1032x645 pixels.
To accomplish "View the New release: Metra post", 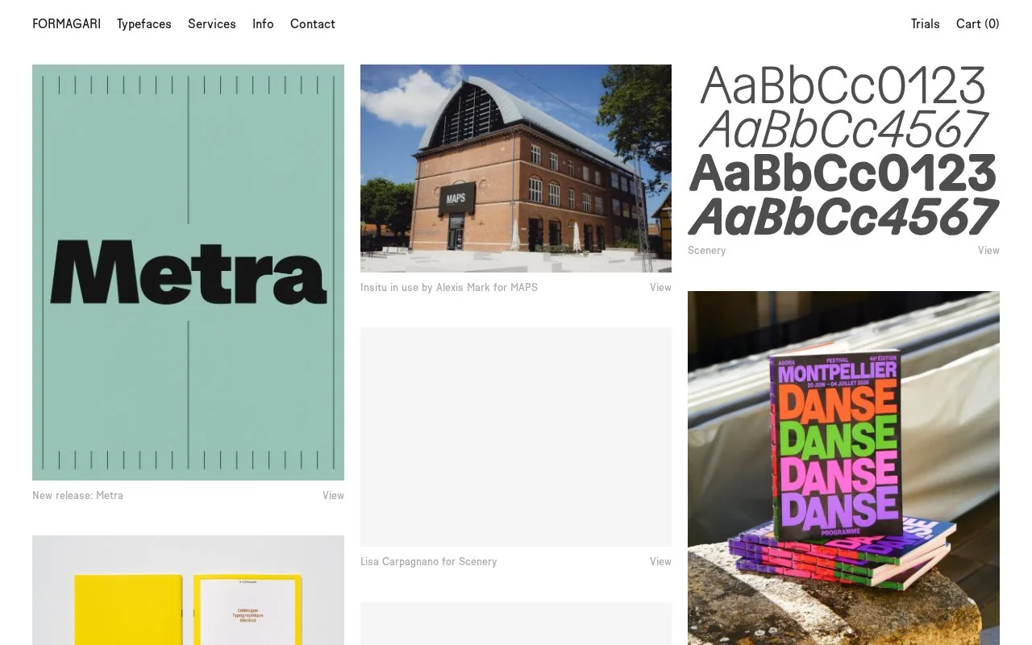I will tap(333, 496).
